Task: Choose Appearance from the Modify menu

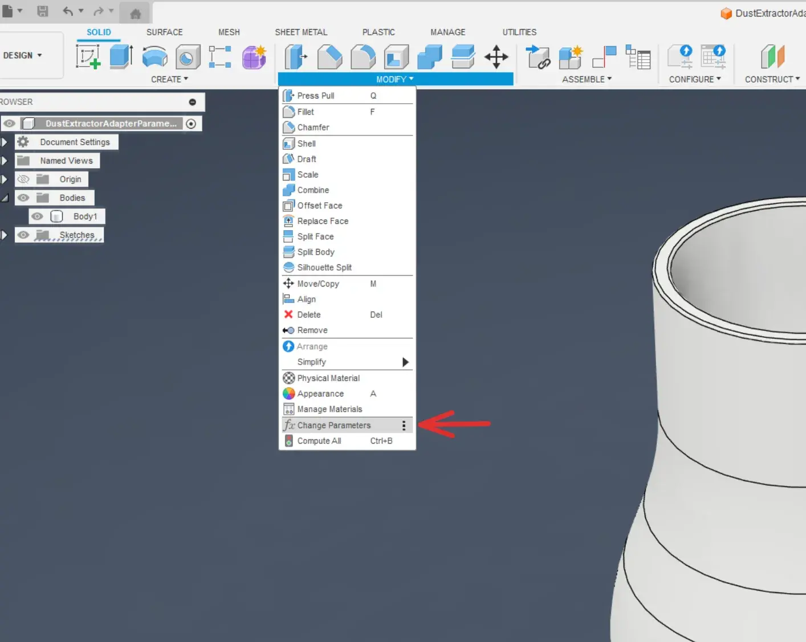Action: click(x=347, y=394)
